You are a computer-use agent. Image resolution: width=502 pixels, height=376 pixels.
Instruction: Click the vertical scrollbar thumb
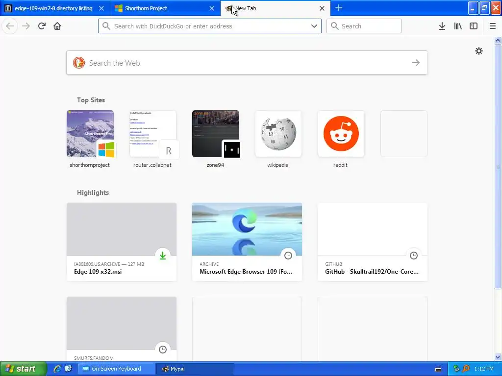point(498,167)
